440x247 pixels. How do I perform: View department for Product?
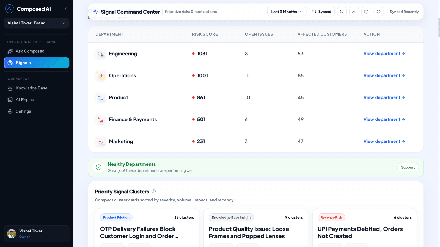point(384,97)
